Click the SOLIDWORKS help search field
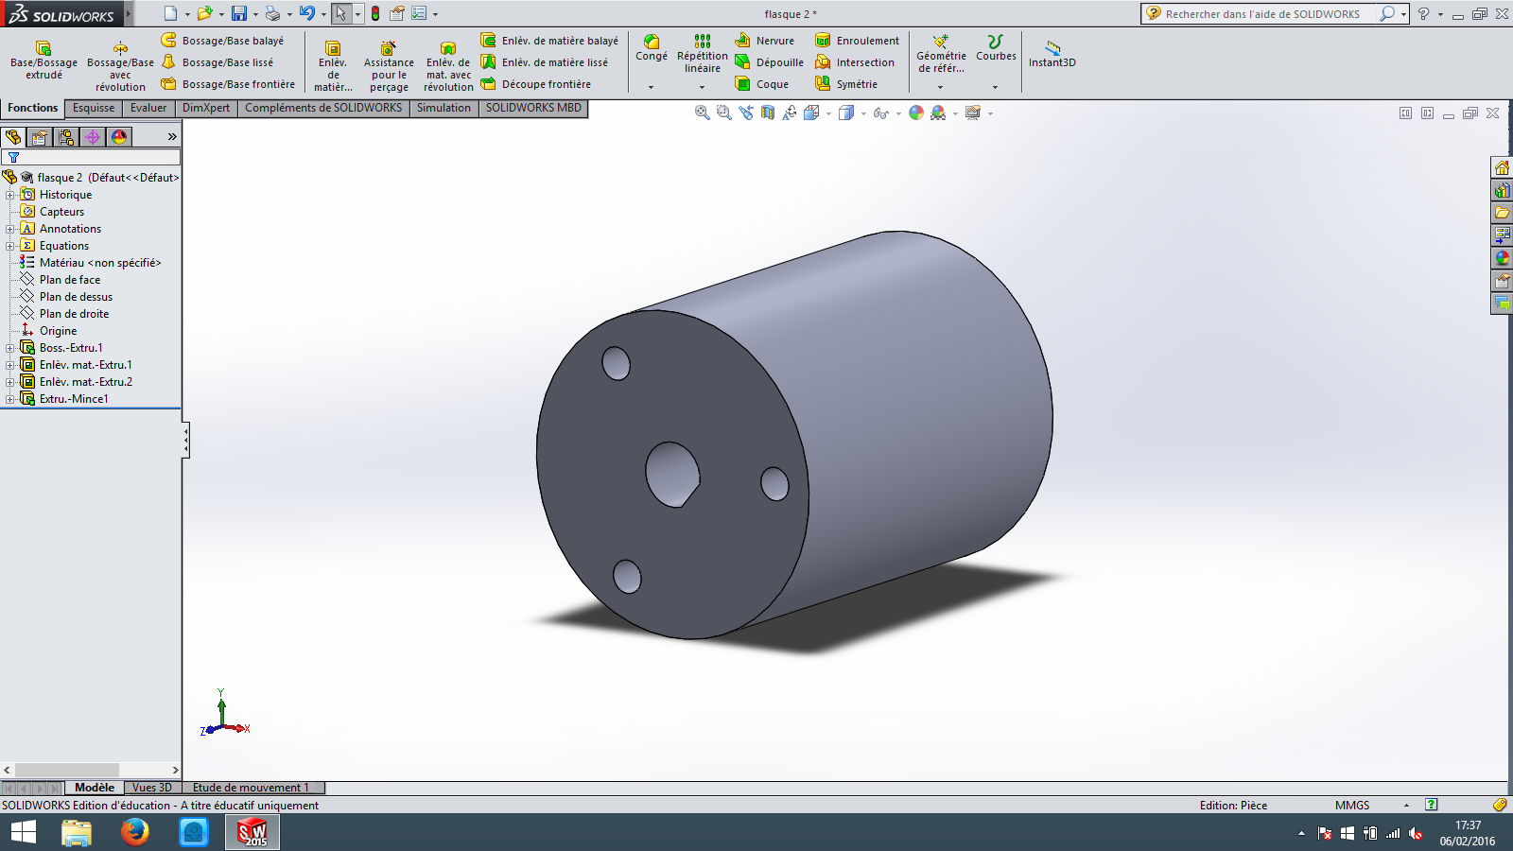Image resolution: width=1513 pixels, height=851 pixels. click(x=1262, y=14)
